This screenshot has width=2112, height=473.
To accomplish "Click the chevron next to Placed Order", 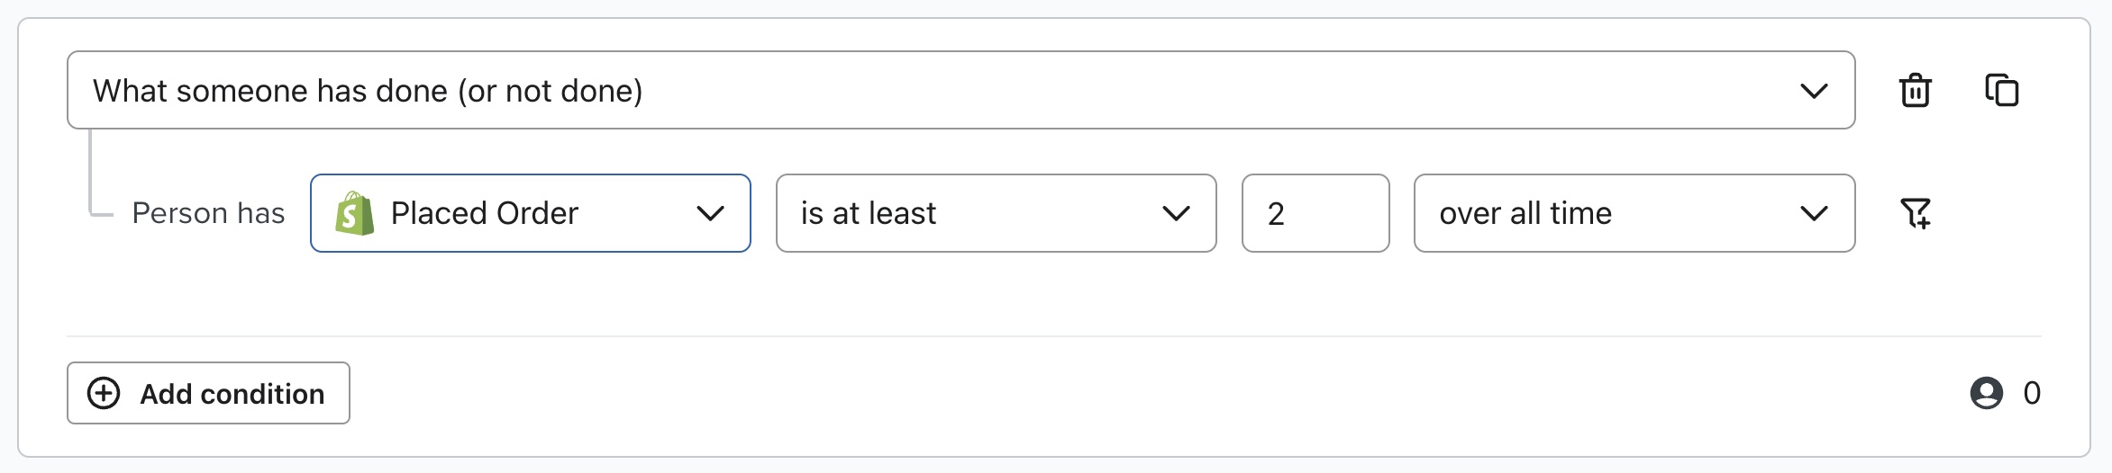I will point(710,214).
